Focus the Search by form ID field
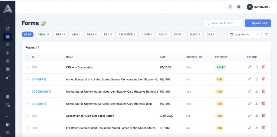Screen dimensions: 277x137 [x=223, y=23]
